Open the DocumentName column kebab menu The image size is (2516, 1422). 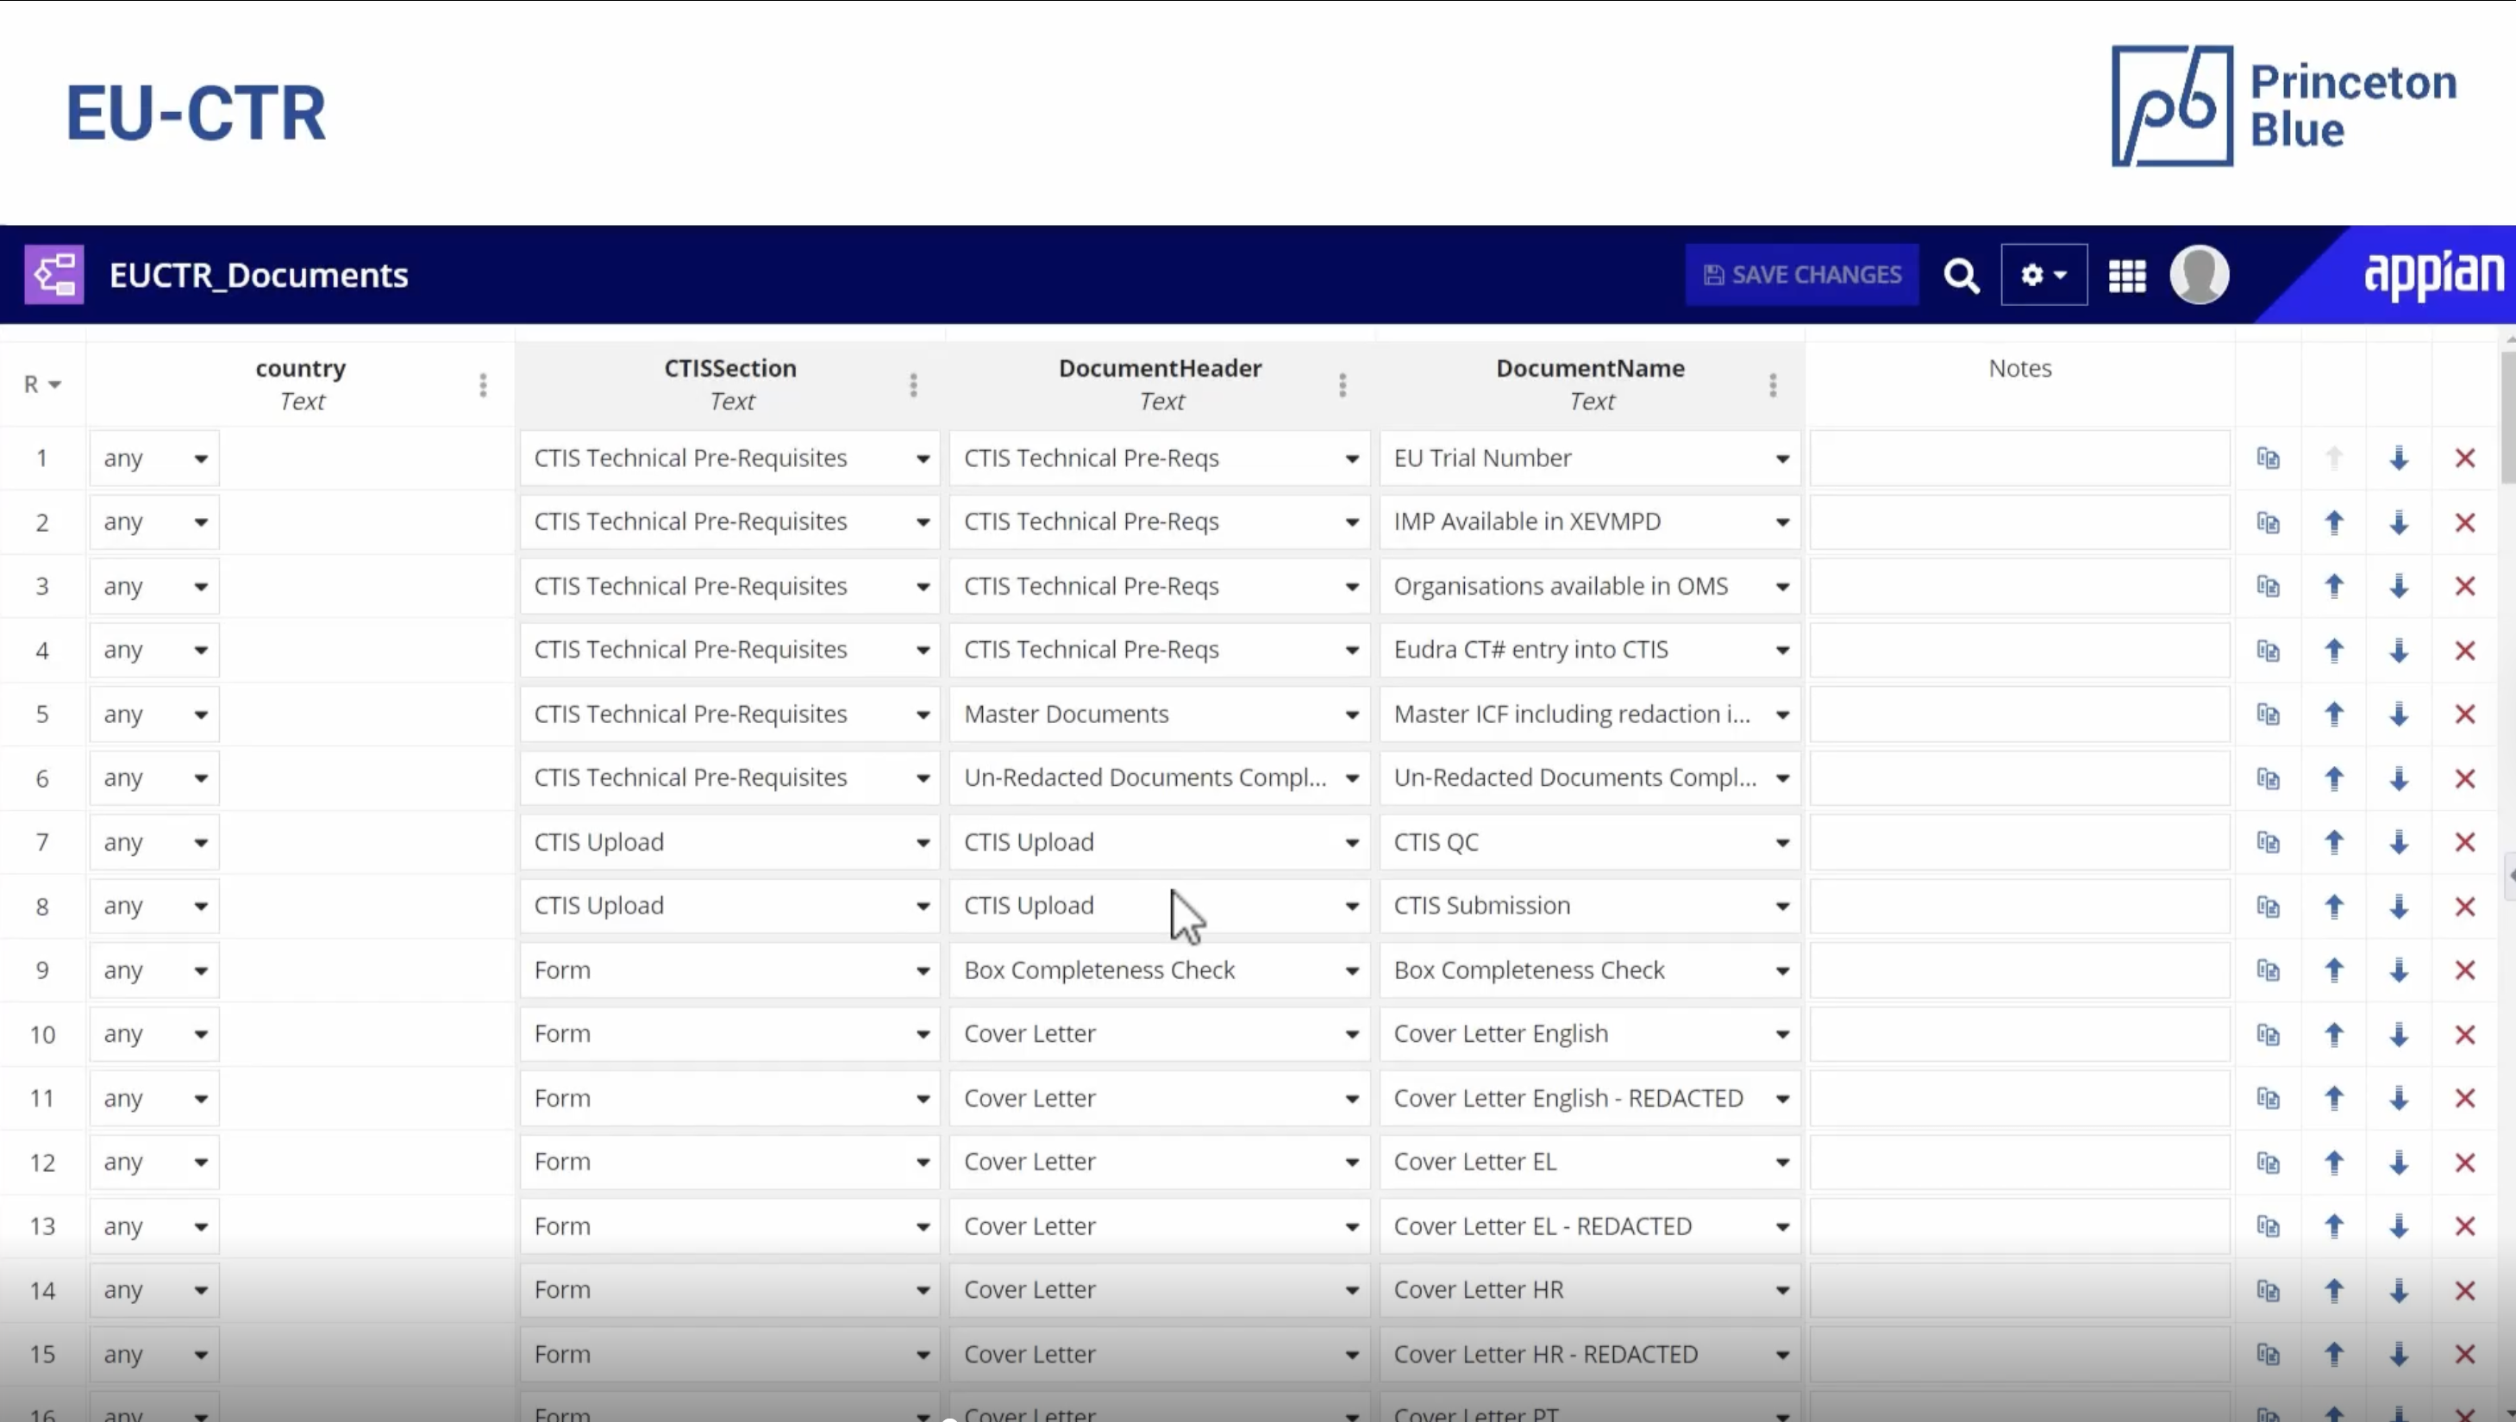[x=1773, y=384]
